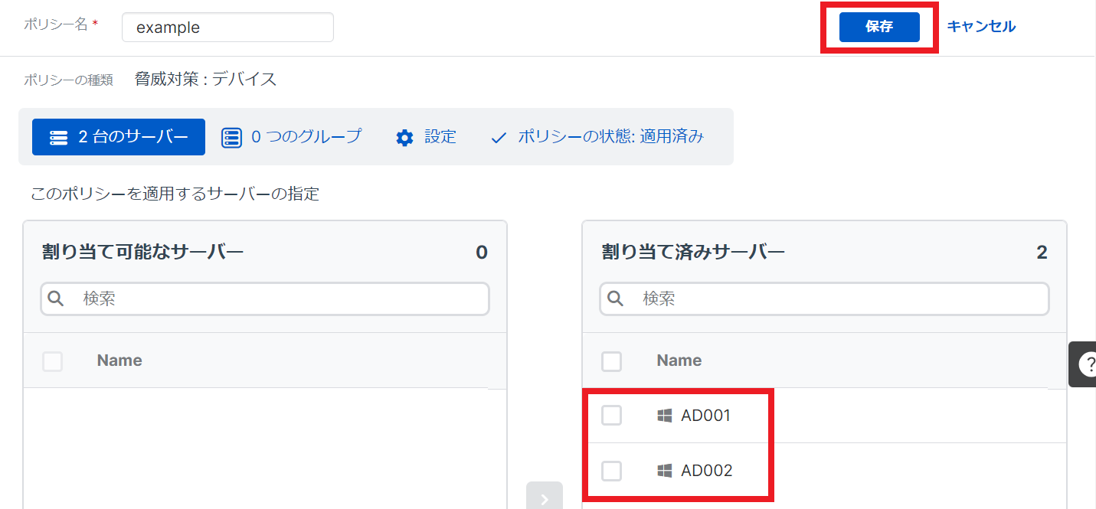Click the Windows icon beside AD001

(664, 416)
